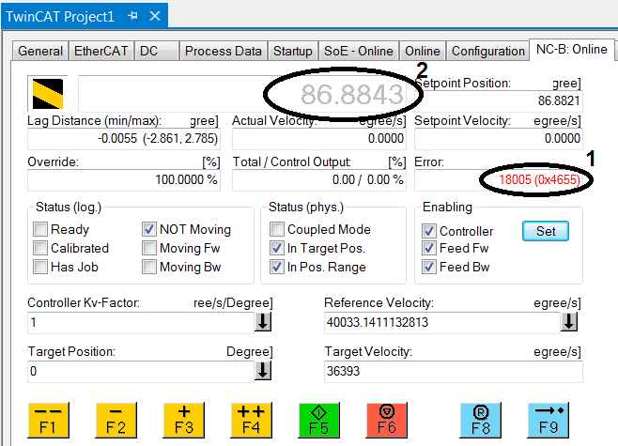This screenshot has width=618, height=446.
Task: Toggle the NOT Moving checkbox
Action: coord(149,229)
